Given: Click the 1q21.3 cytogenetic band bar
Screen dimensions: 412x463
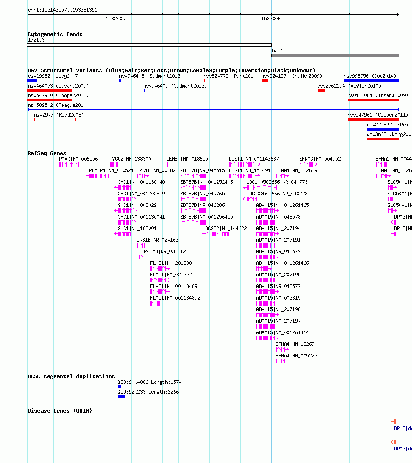Looking at the screenshot, I should (x=150, y=45).
